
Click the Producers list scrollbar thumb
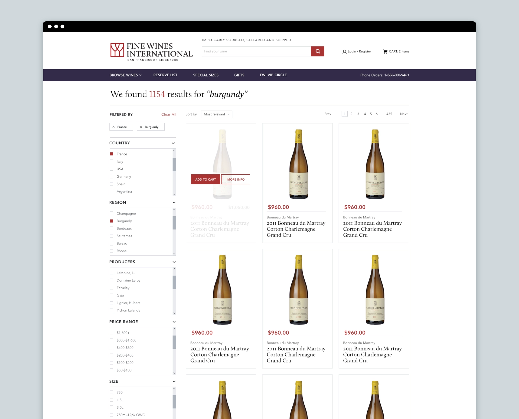(174, 282)
